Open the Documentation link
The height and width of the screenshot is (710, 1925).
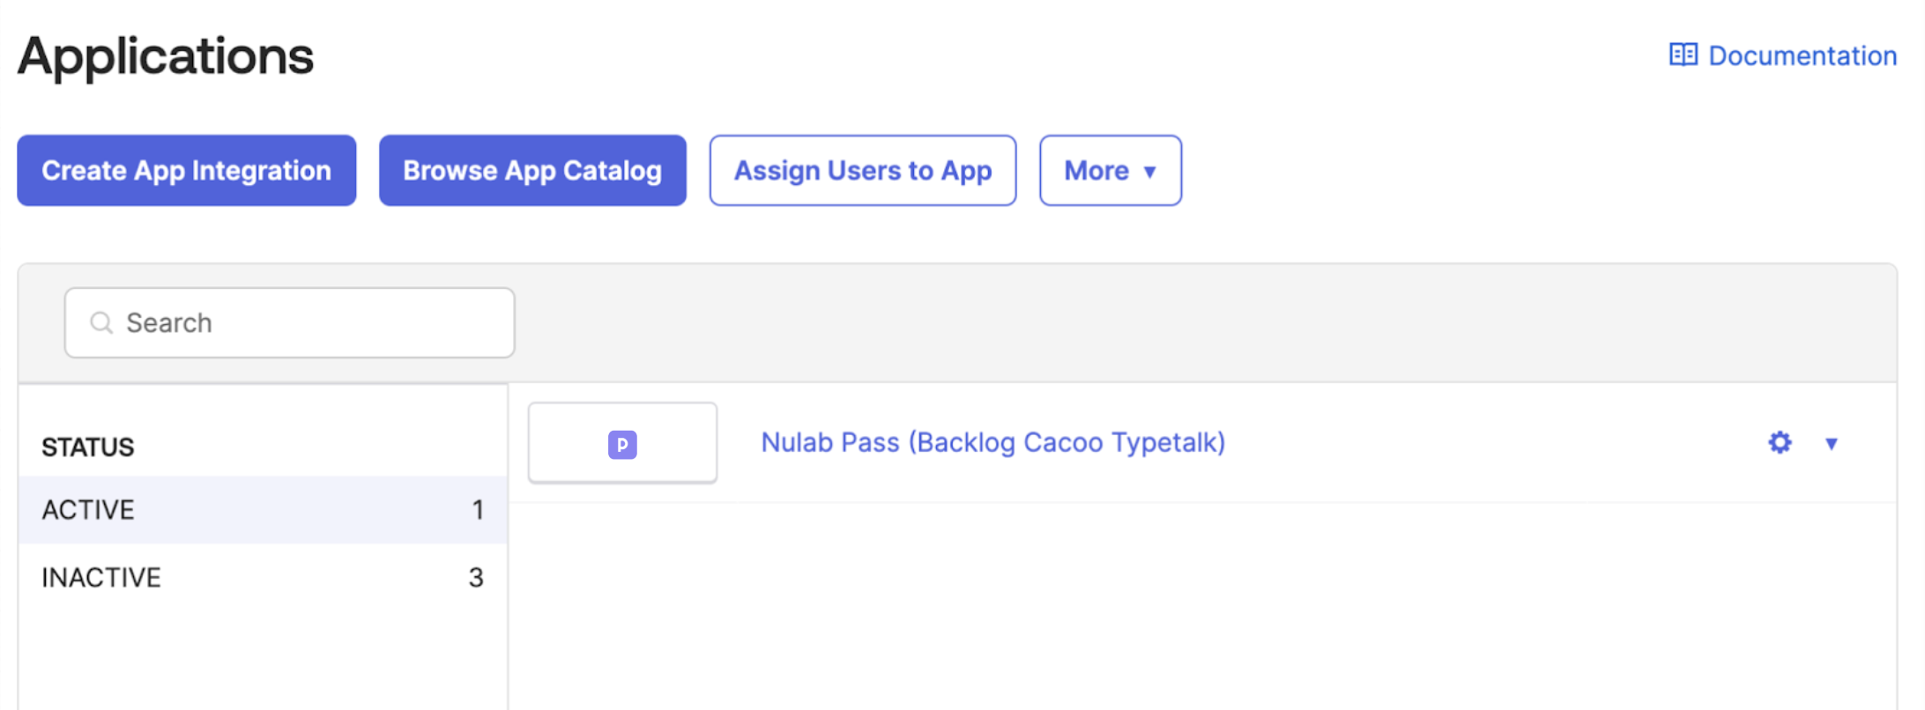point(1802,56)
